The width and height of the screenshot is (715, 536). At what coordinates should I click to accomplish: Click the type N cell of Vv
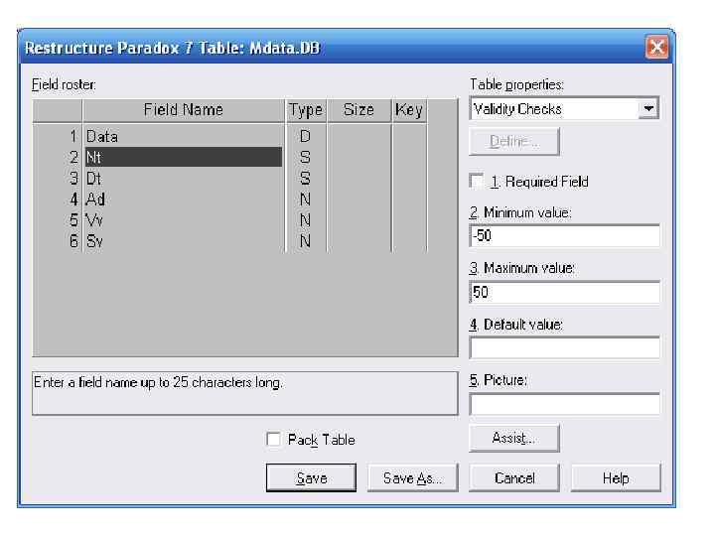[x=306, y=220]
